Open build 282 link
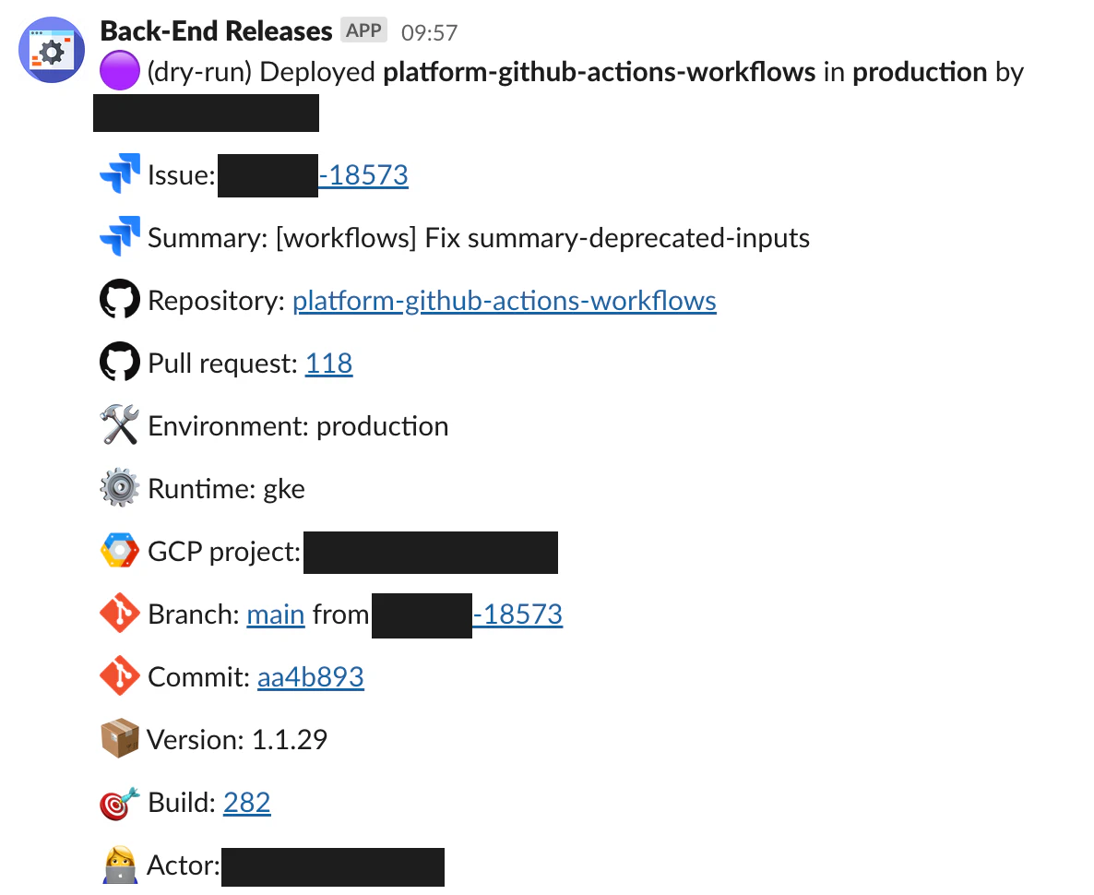Viewport: 1094px width, 895px height. click(246, 803)
